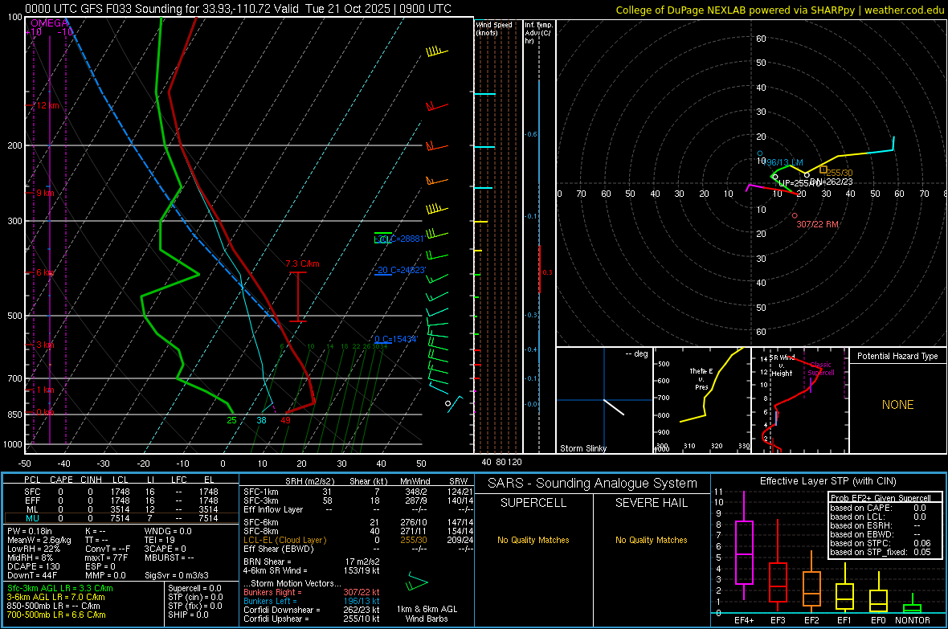Click the Effective Layer STP (with CIN) title
Image resolution: width=948 pixels, height=629 pixels.
pos(827,481)
